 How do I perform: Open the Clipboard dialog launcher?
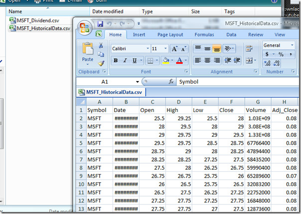click(104, 71)
